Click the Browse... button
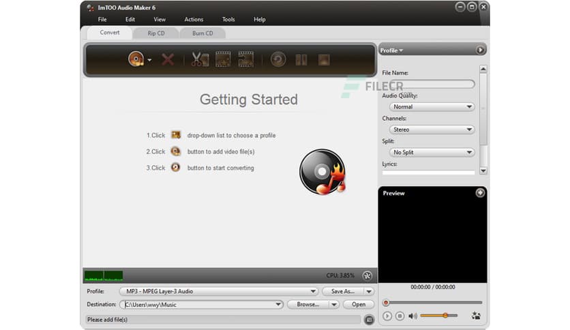Screen dimensions: 570x330 (x=308, y=304)
